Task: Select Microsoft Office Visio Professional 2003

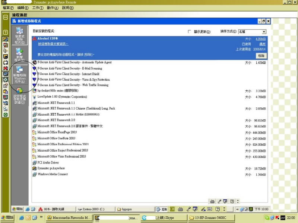Action: pos(61,156)
